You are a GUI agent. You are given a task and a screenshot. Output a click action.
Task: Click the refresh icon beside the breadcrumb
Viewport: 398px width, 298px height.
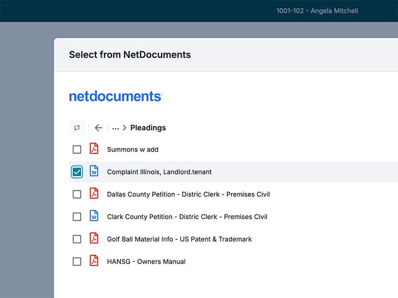77,128
